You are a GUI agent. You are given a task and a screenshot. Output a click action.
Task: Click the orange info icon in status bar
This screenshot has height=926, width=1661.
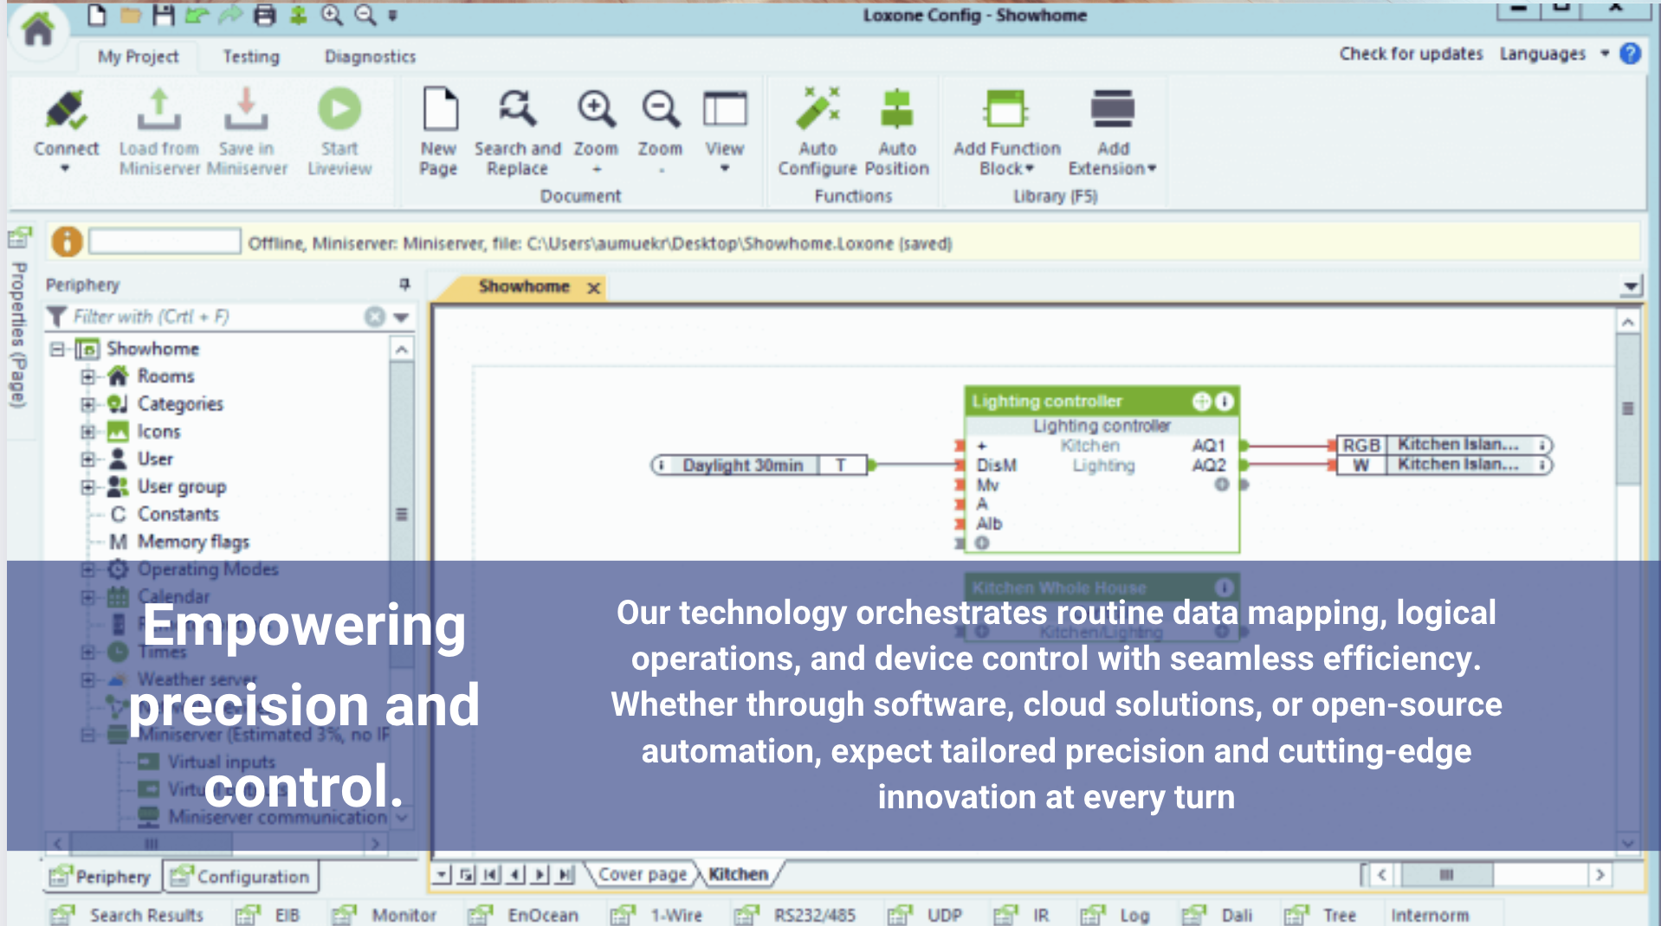67,241
